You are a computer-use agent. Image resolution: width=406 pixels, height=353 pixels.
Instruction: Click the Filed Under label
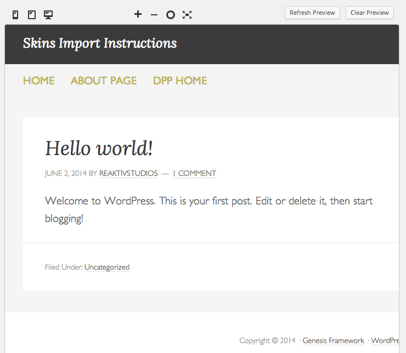[64, 267]
